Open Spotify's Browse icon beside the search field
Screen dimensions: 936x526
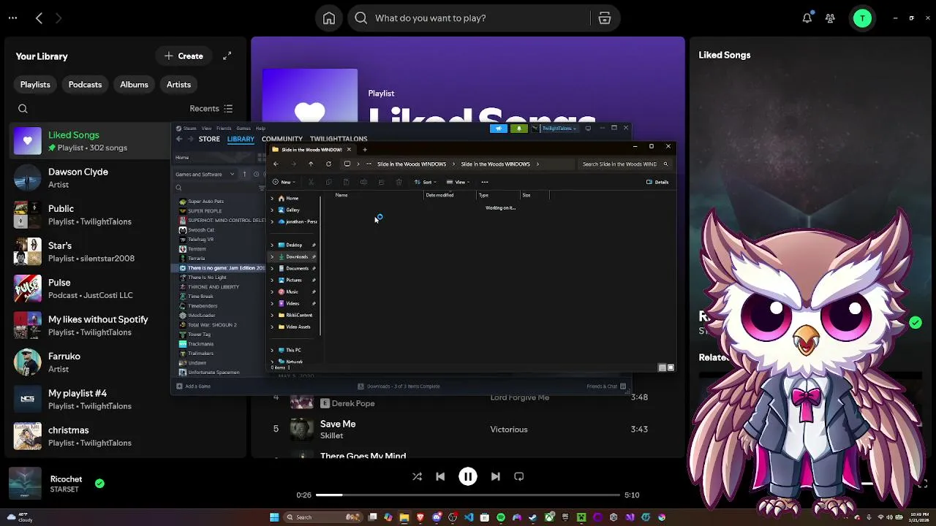(605, 18)
